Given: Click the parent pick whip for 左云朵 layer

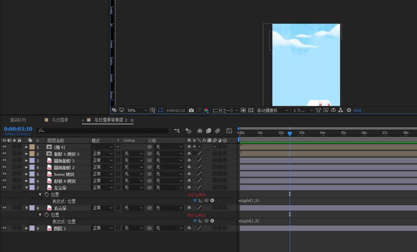Looking at the screenshot, I should [149, 188].
